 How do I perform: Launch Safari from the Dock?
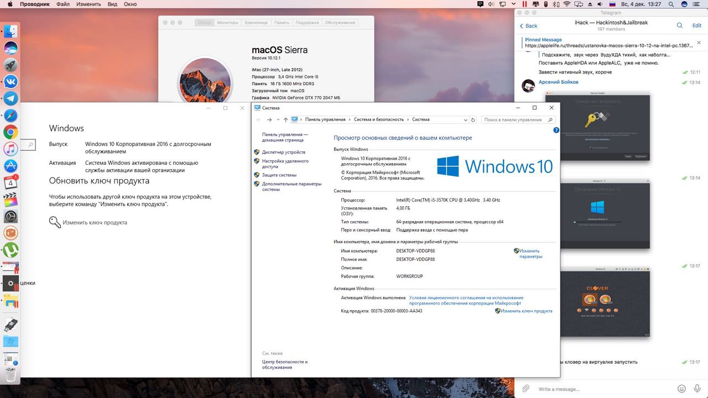point(11,116)
